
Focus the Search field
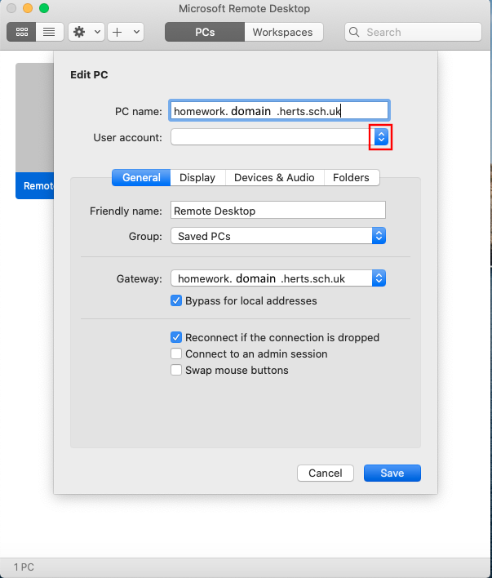point(413,32)
